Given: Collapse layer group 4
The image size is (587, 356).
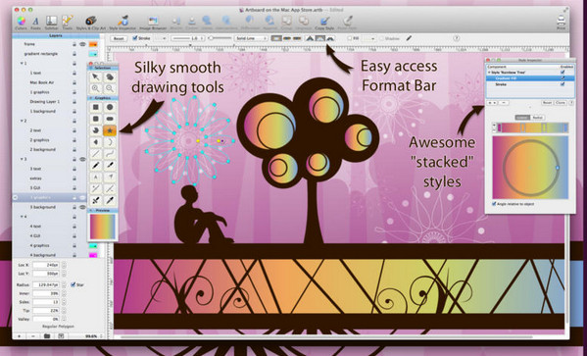Looking at the screenshot, I should [22, 217].
